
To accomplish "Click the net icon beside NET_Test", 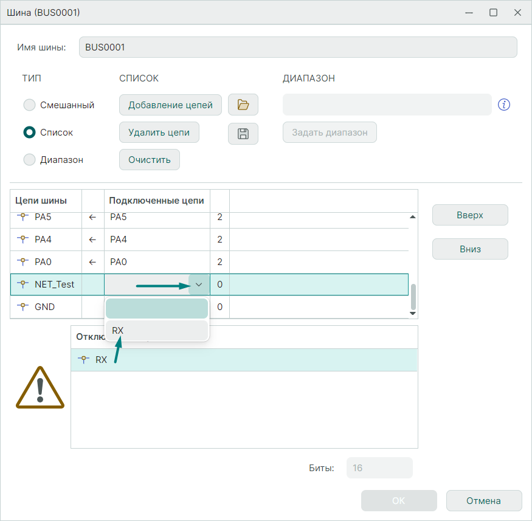I will click(x=23, y=284).
